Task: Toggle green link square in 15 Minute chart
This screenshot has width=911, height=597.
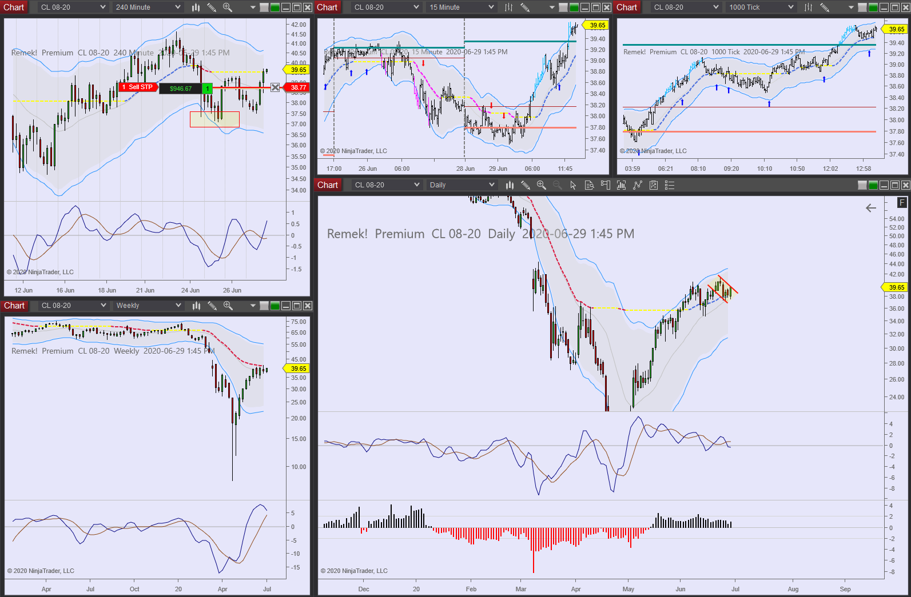Action: [x=574, y=7]
